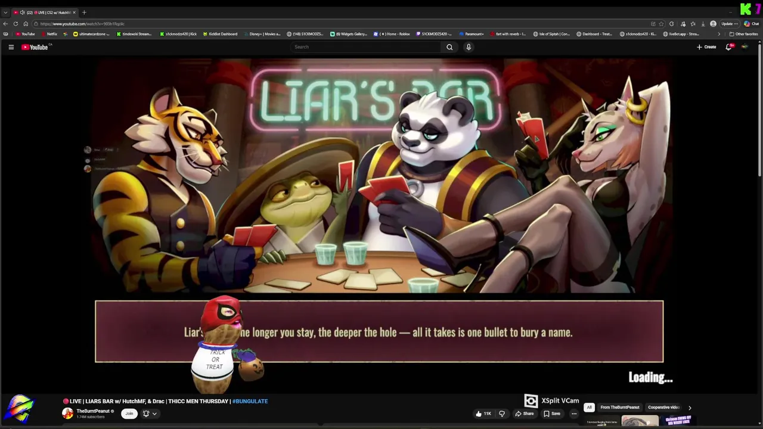Open the Netflix bookmark
Screen dimensions: 763x429
[49, 34]
